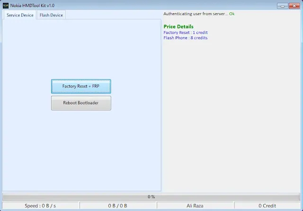Click the Authenticating user from server log line
Screen dimensions: 303x211
coord(199,14)
